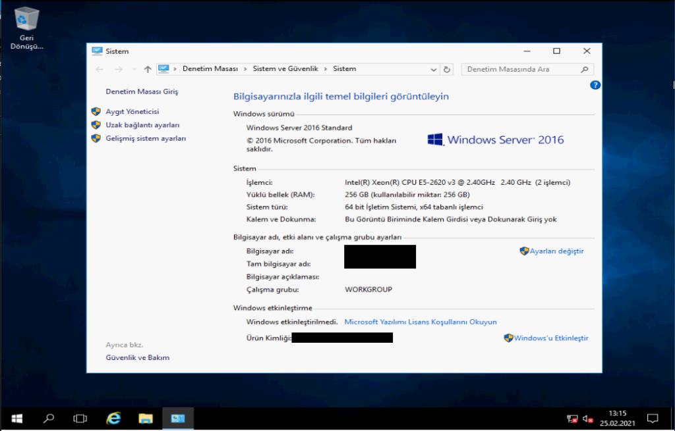Open the Recycle Bin desktop icon
675x431 pixels.
pyautogui.click(x=26, y=28)
